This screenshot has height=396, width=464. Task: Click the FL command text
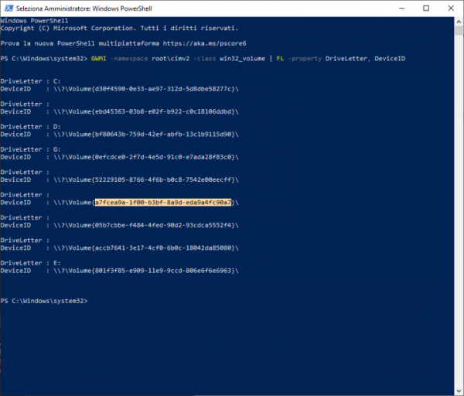click(280, 59)
